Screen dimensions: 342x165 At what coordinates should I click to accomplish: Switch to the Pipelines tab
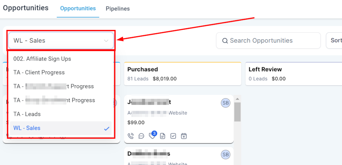(118, 9)
